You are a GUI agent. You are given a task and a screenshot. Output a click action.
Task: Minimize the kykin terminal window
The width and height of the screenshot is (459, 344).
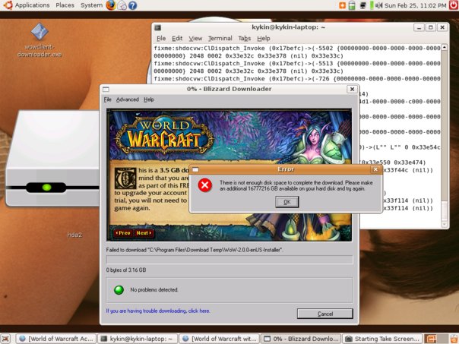click(419, 28)
